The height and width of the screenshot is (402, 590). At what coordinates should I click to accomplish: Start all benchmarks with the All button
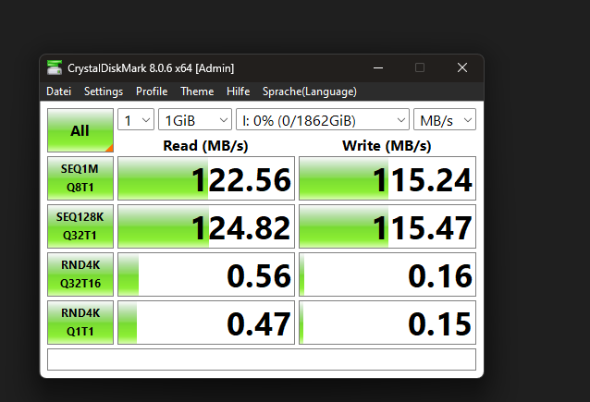[80, 130]
